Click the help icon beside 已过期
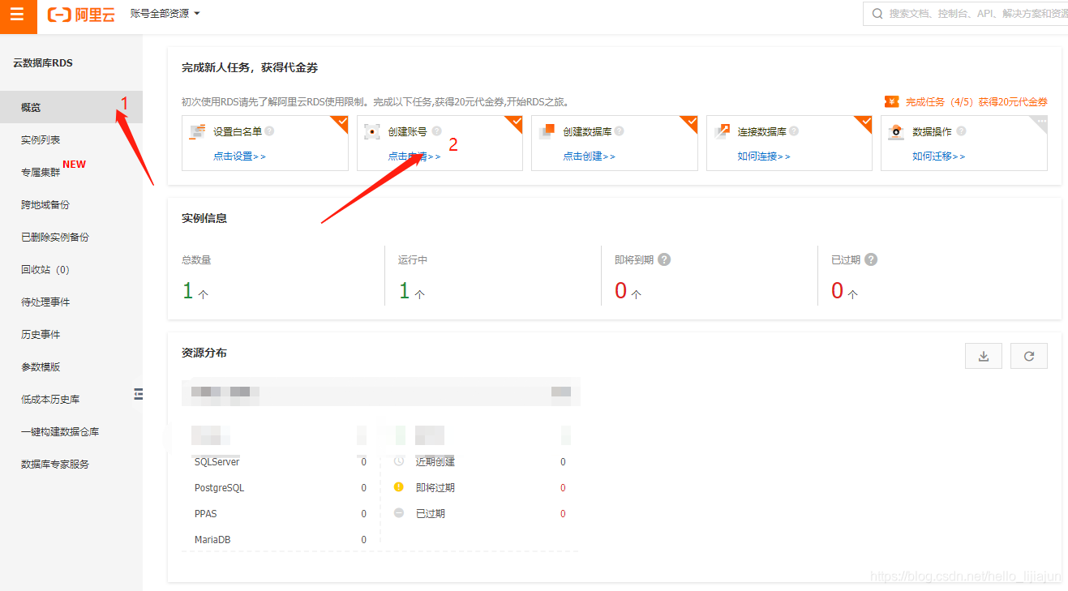 pos(871,259)
